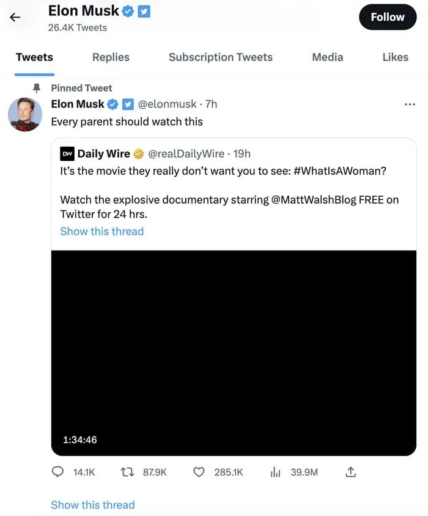Play the black video thumbnail

(x=234, y=353)
